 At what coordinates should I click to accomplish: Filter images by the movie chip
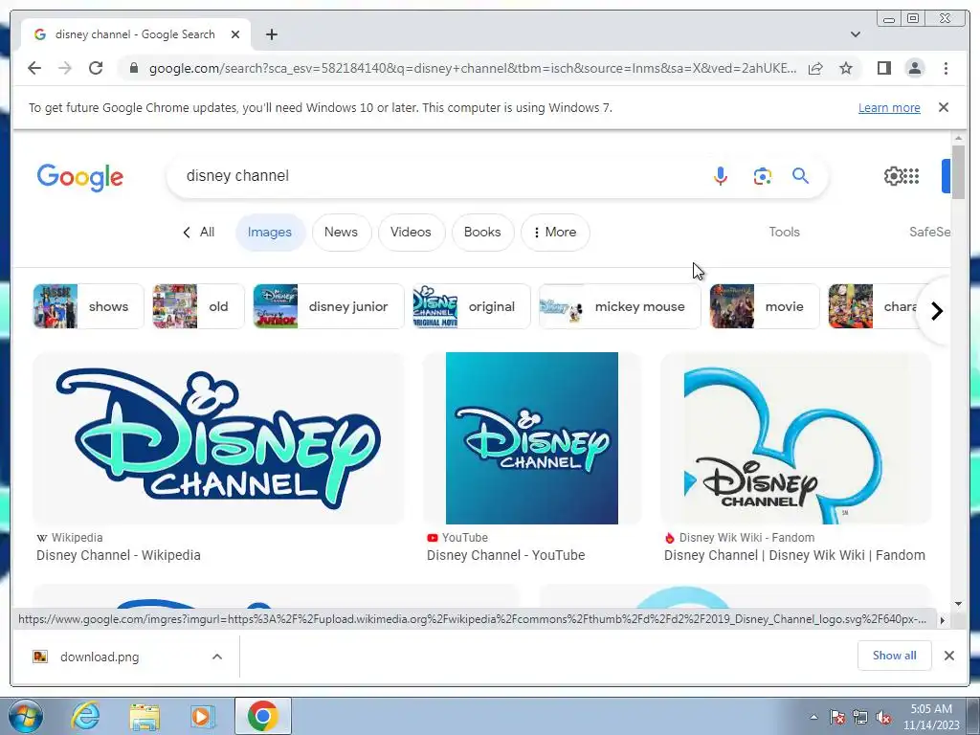point(765,306)
